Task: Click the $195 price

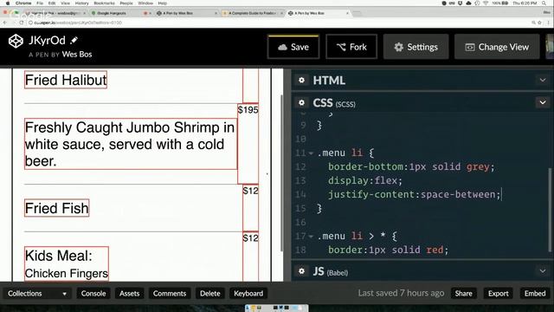Action: 248,110
